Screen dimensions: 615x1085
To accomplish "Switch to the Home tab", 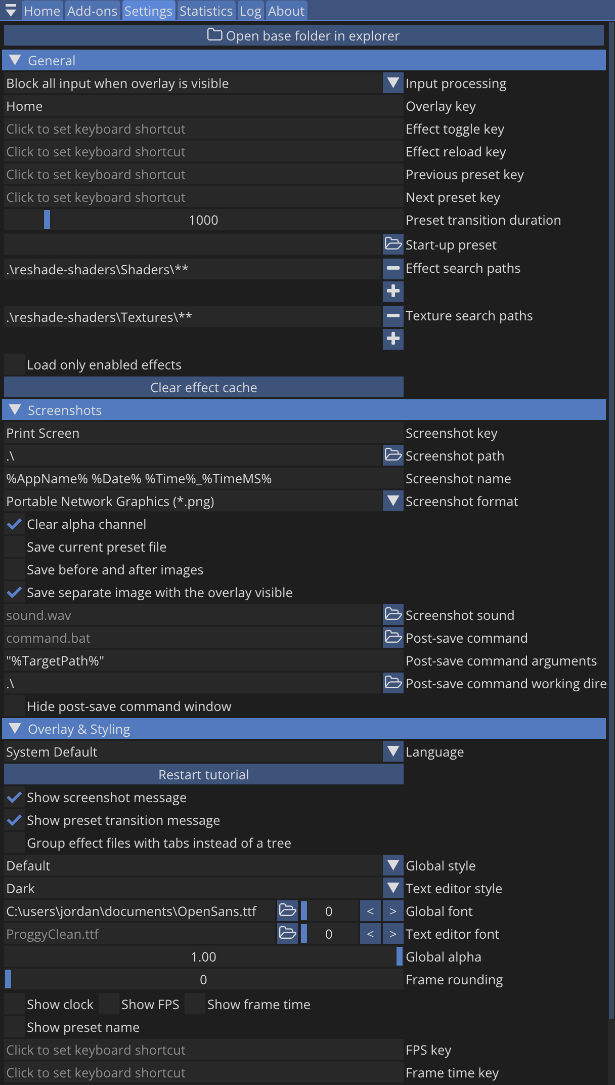I will (42, 11).
